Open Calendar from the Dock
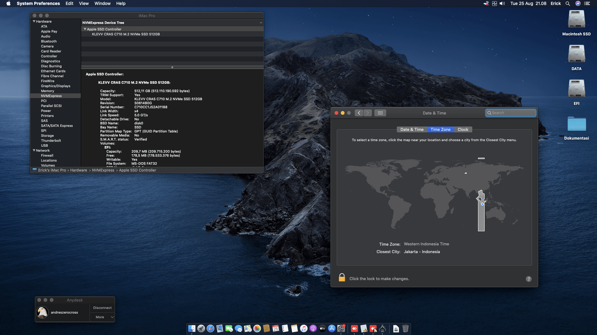 pyautogui.click(x=276, y=328)
